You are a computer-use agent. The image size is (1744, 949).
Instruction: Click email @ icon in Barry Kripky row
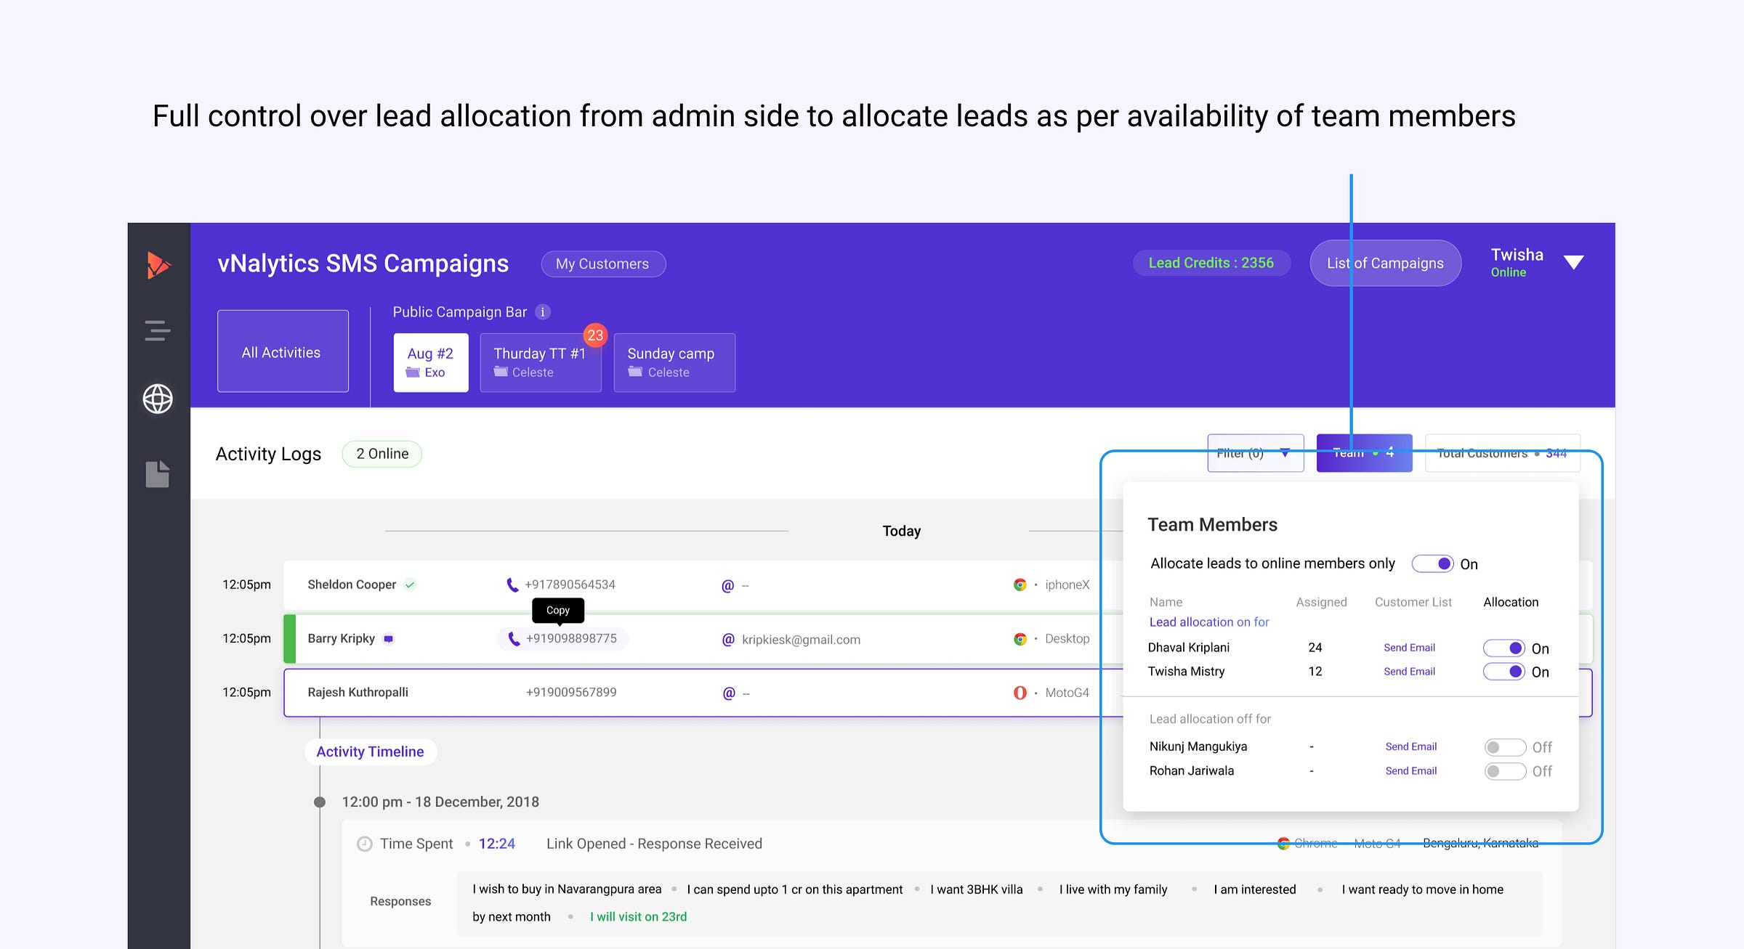click(x=727, y=640)
